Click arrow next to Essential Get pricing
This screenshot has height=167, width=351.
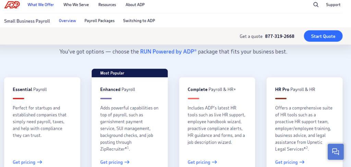pos(40,162)
